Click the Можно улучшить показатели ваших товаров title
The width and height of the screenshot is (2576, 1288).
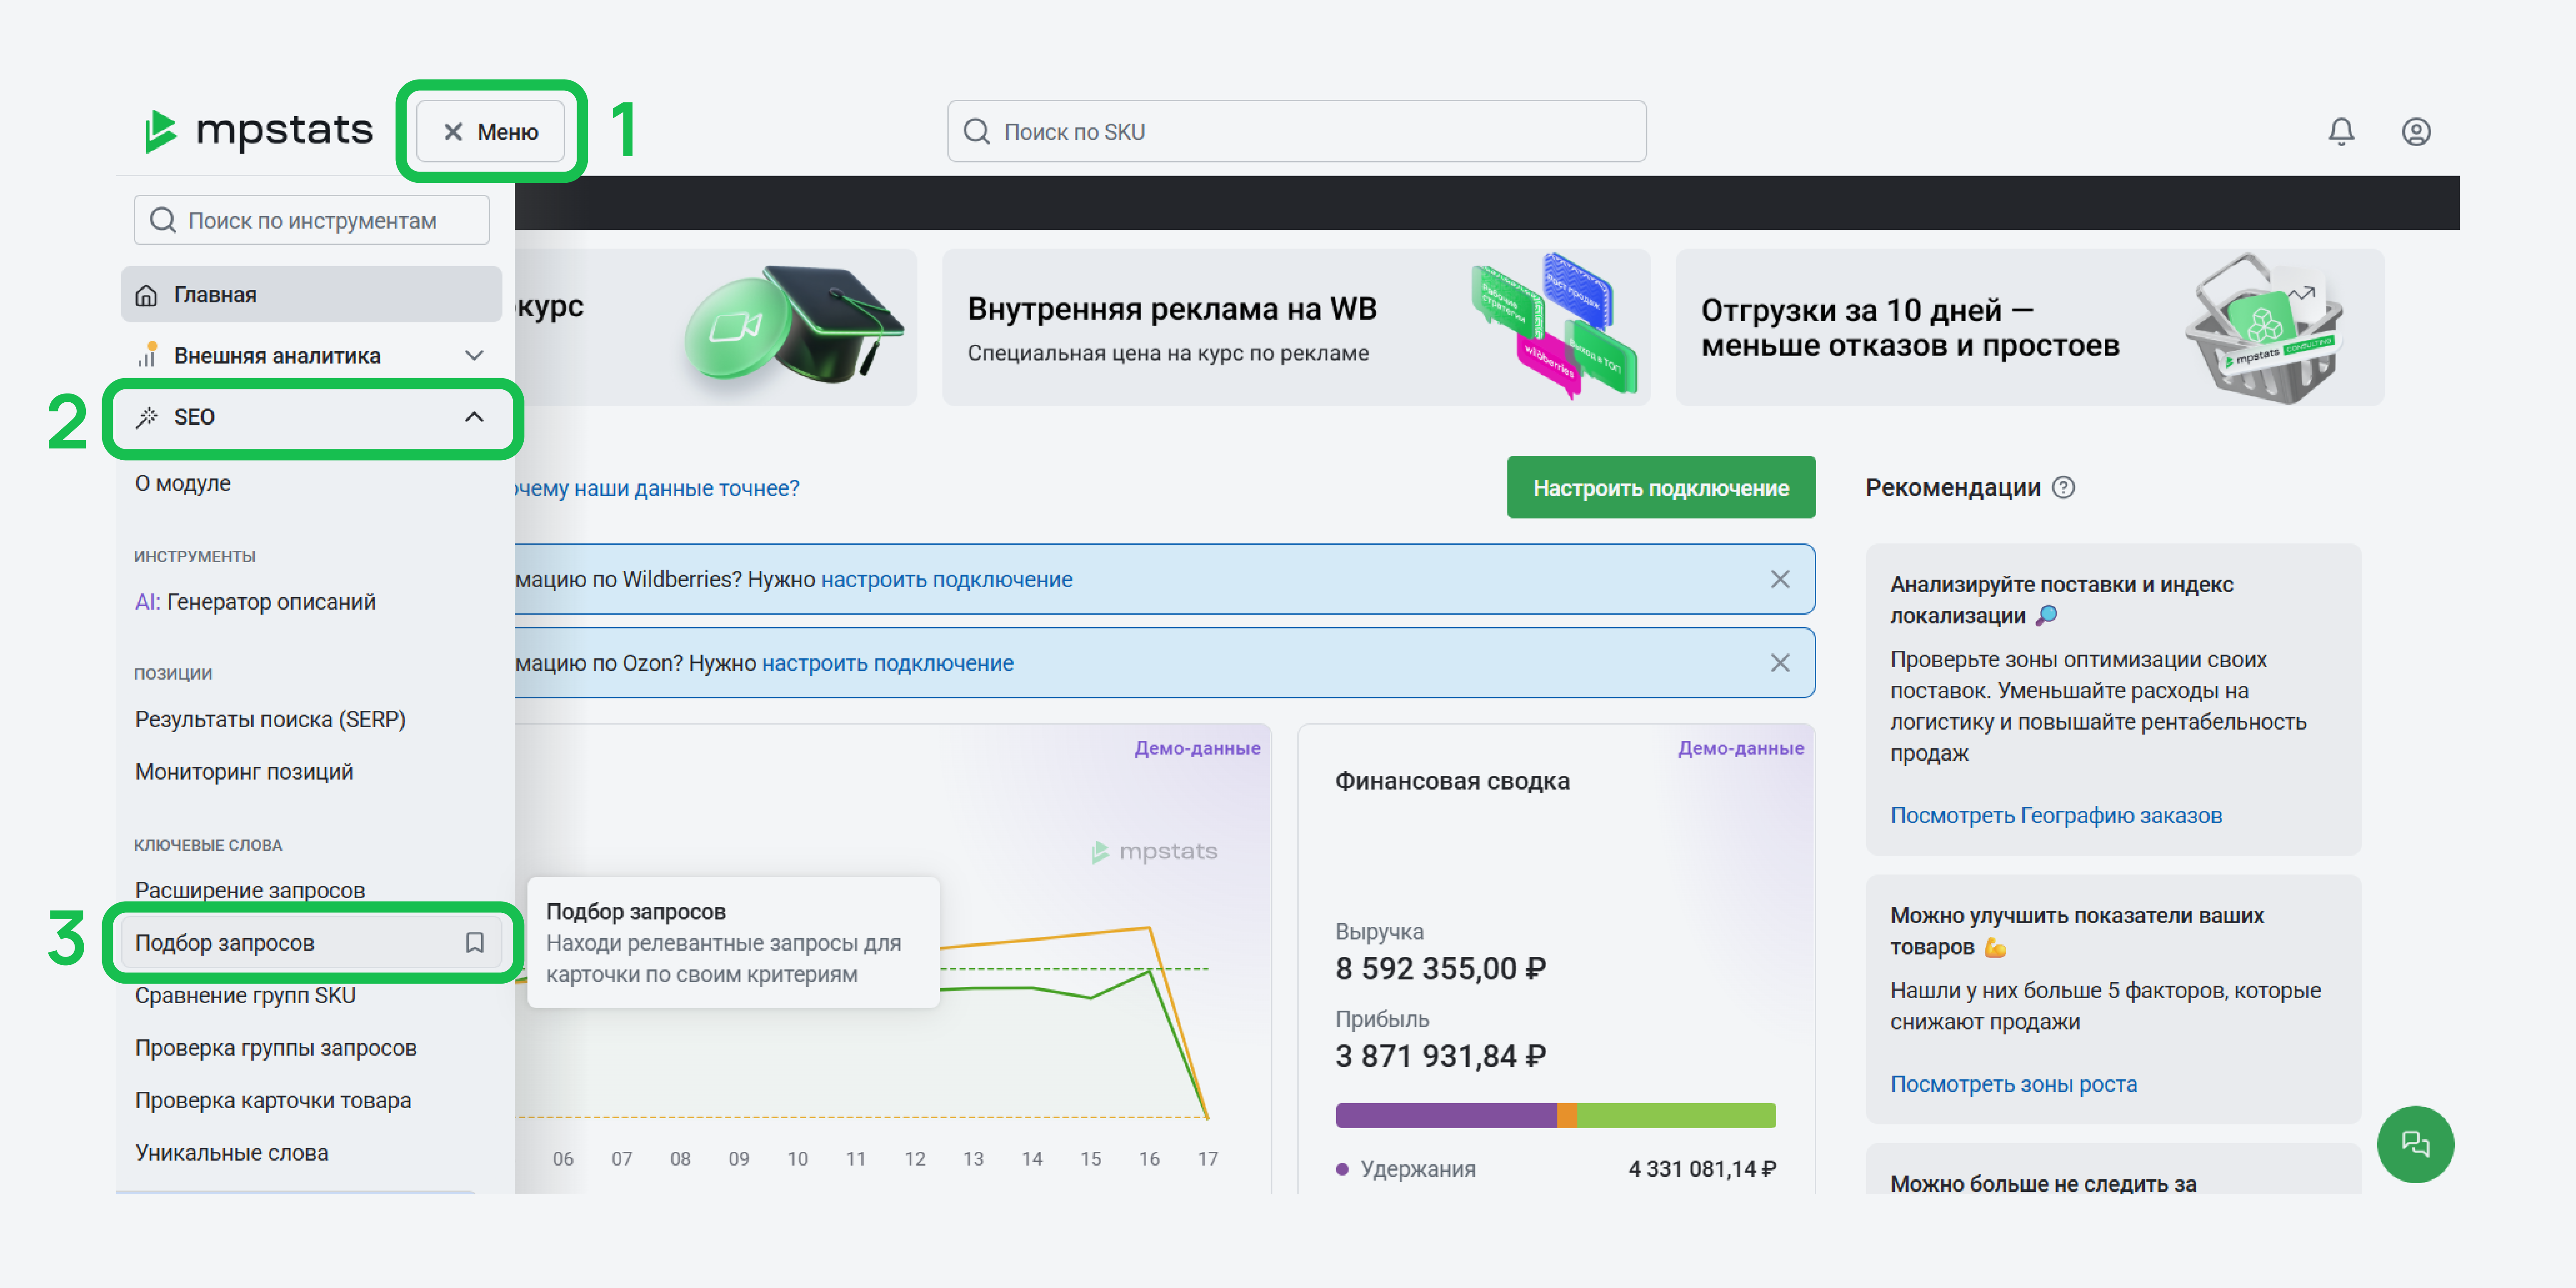(x=2076, y=931)
